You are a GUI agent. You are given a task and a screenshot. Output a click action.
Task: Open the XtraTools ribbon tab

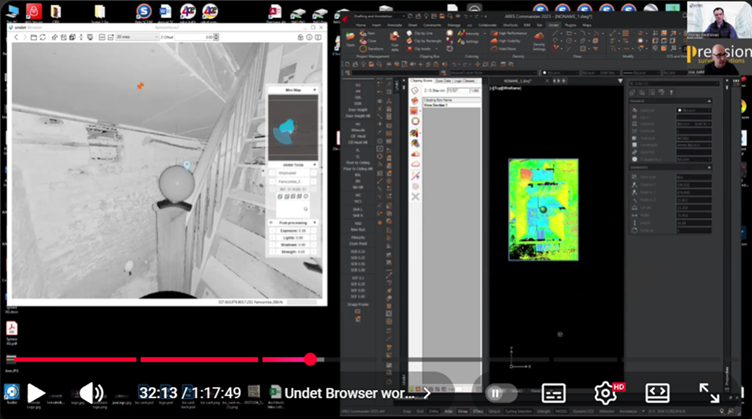(x=510, y=25)
